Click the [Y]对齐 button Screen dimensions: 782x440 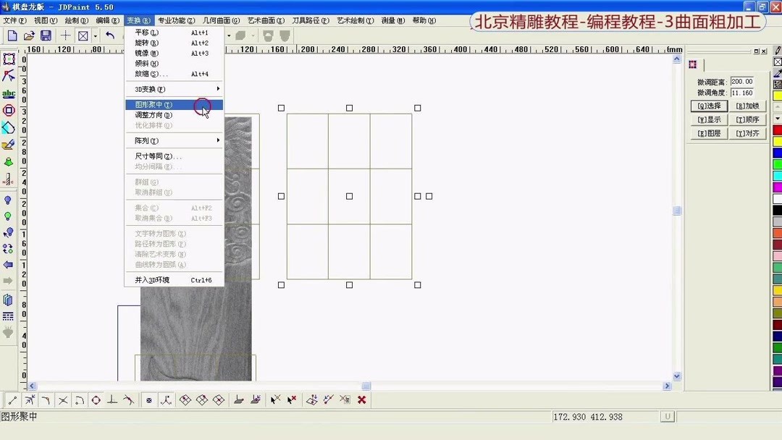[x=747, y=133]
